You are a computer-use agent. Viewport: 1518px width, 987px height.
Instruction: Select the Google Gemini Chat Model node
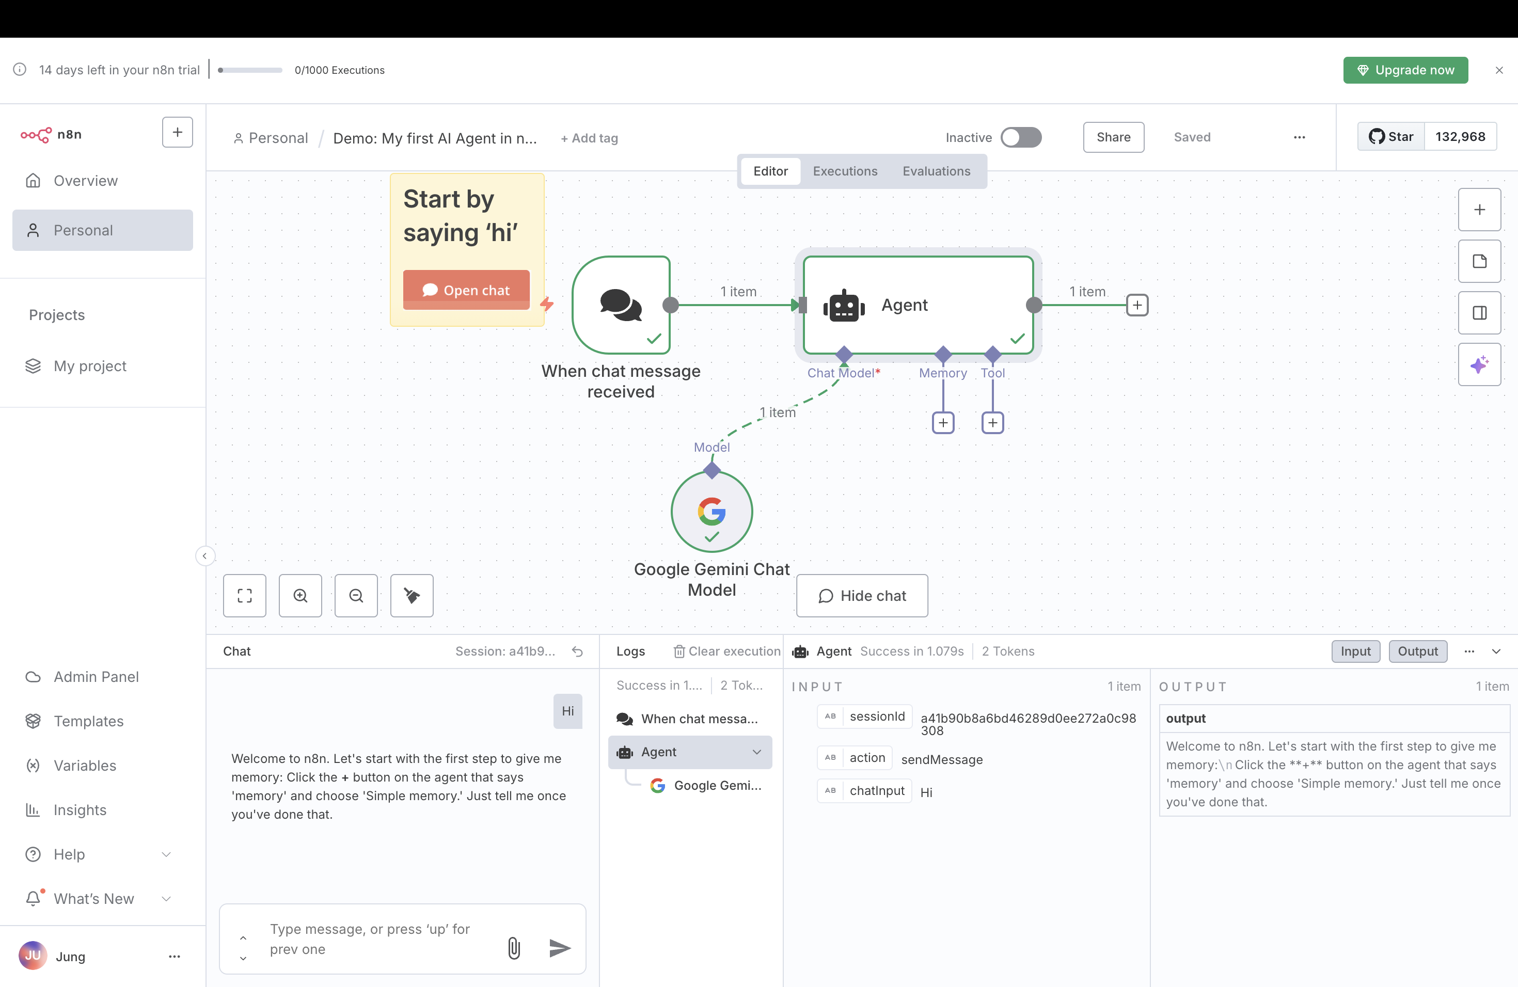(x=712, y=512)
